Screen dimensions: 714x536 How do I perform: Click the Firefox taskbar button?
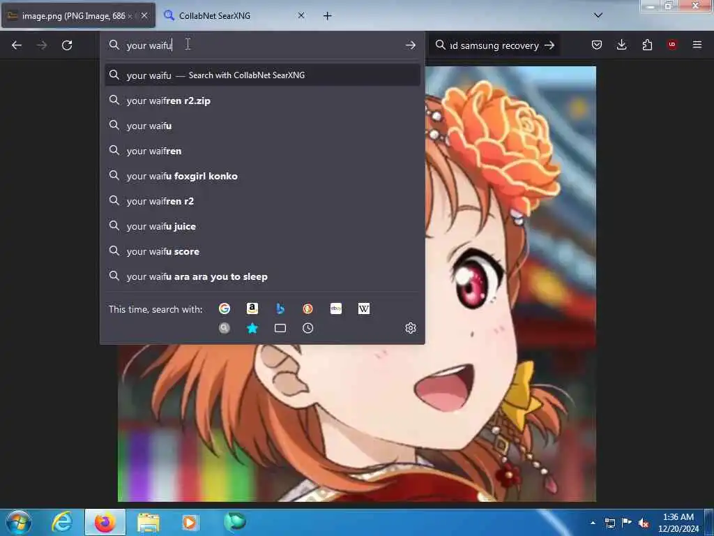[105, 522]
